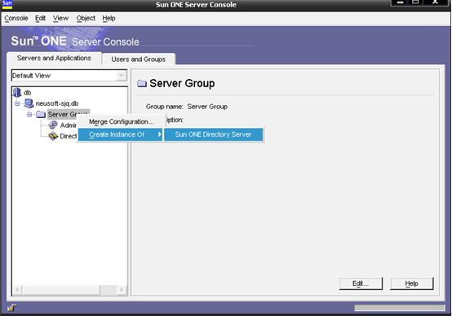This screenshot has width=452, height=316.
Task: Click the Administration Server icon in tree
Action: click(53, 125)
